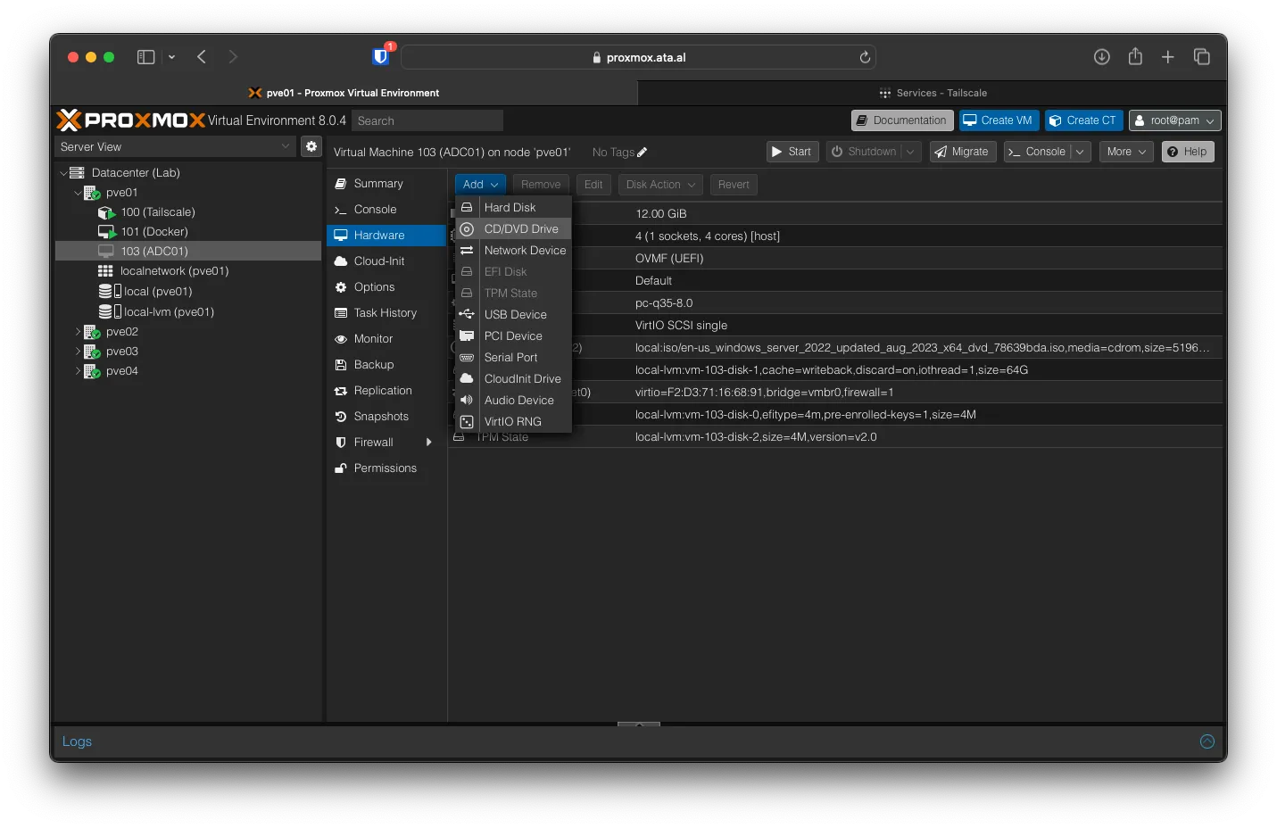1277x828 pixels.
Task: Expand the Logs panel circle icon
Action: point(1207,741)
